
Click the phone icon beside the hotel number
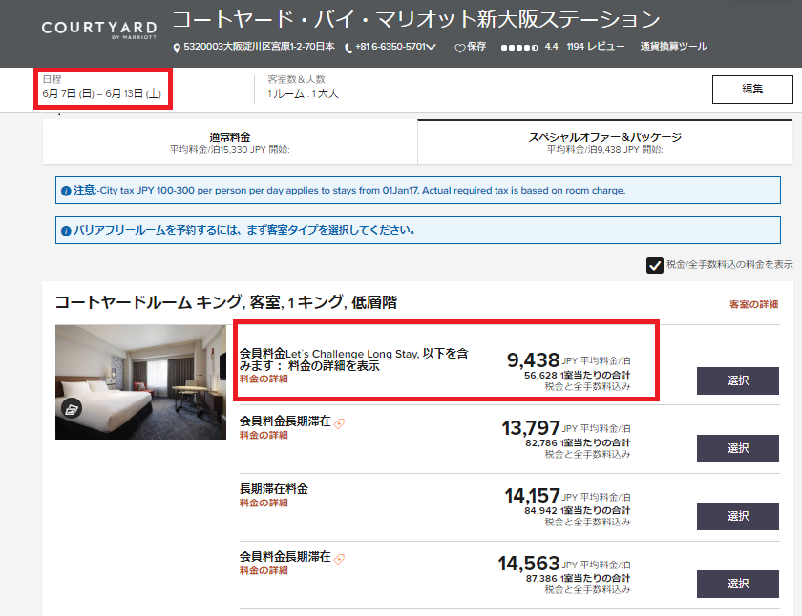(348, 48)
